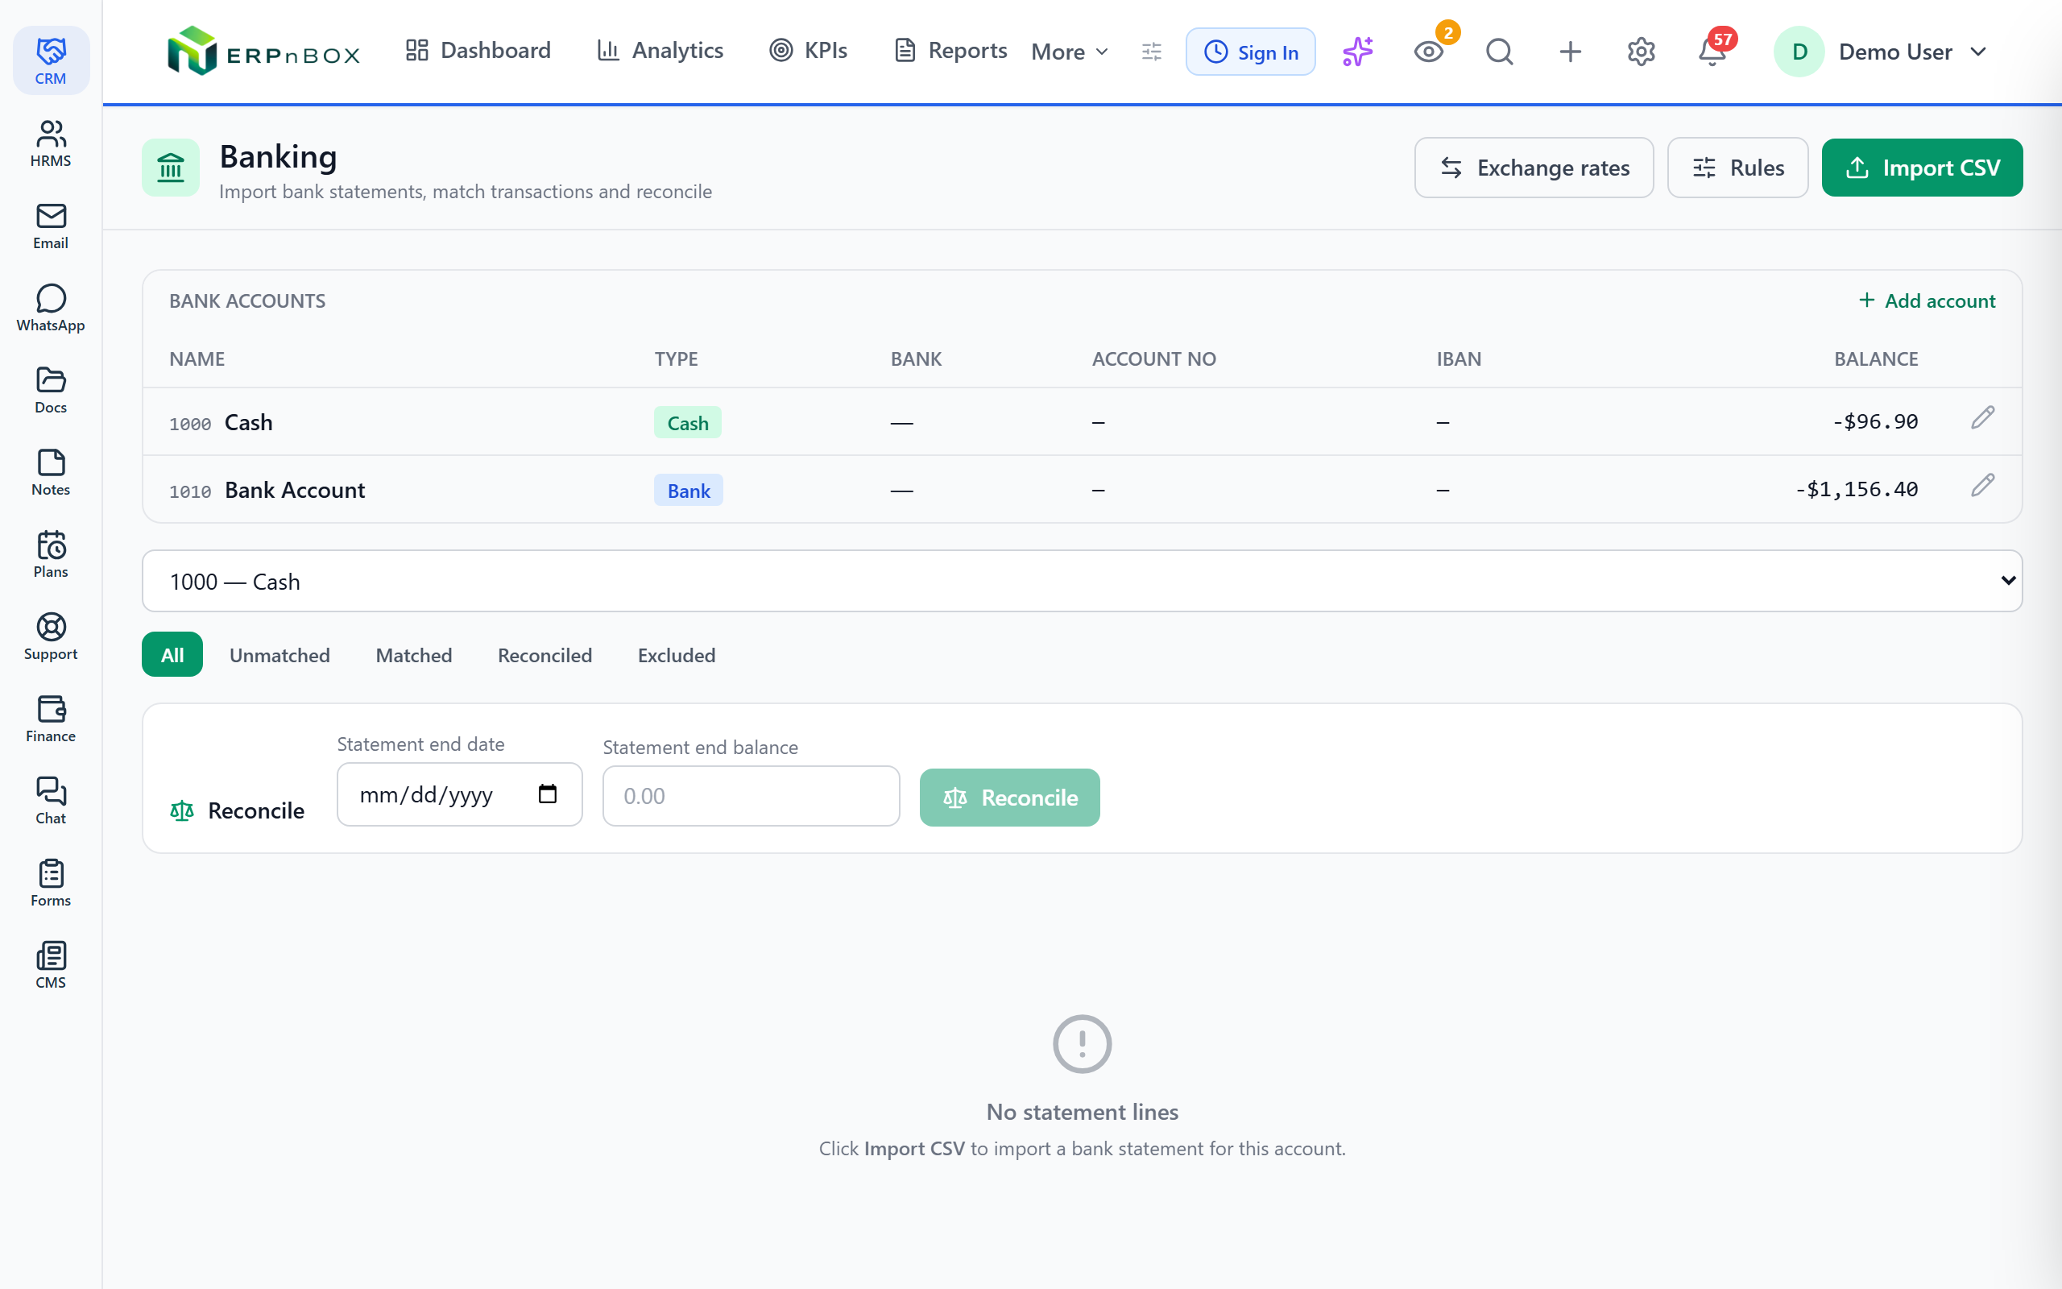2062x1289 pixels.
Task: Click the -$96.90 balance value
Action: [x=1875, y=421]
